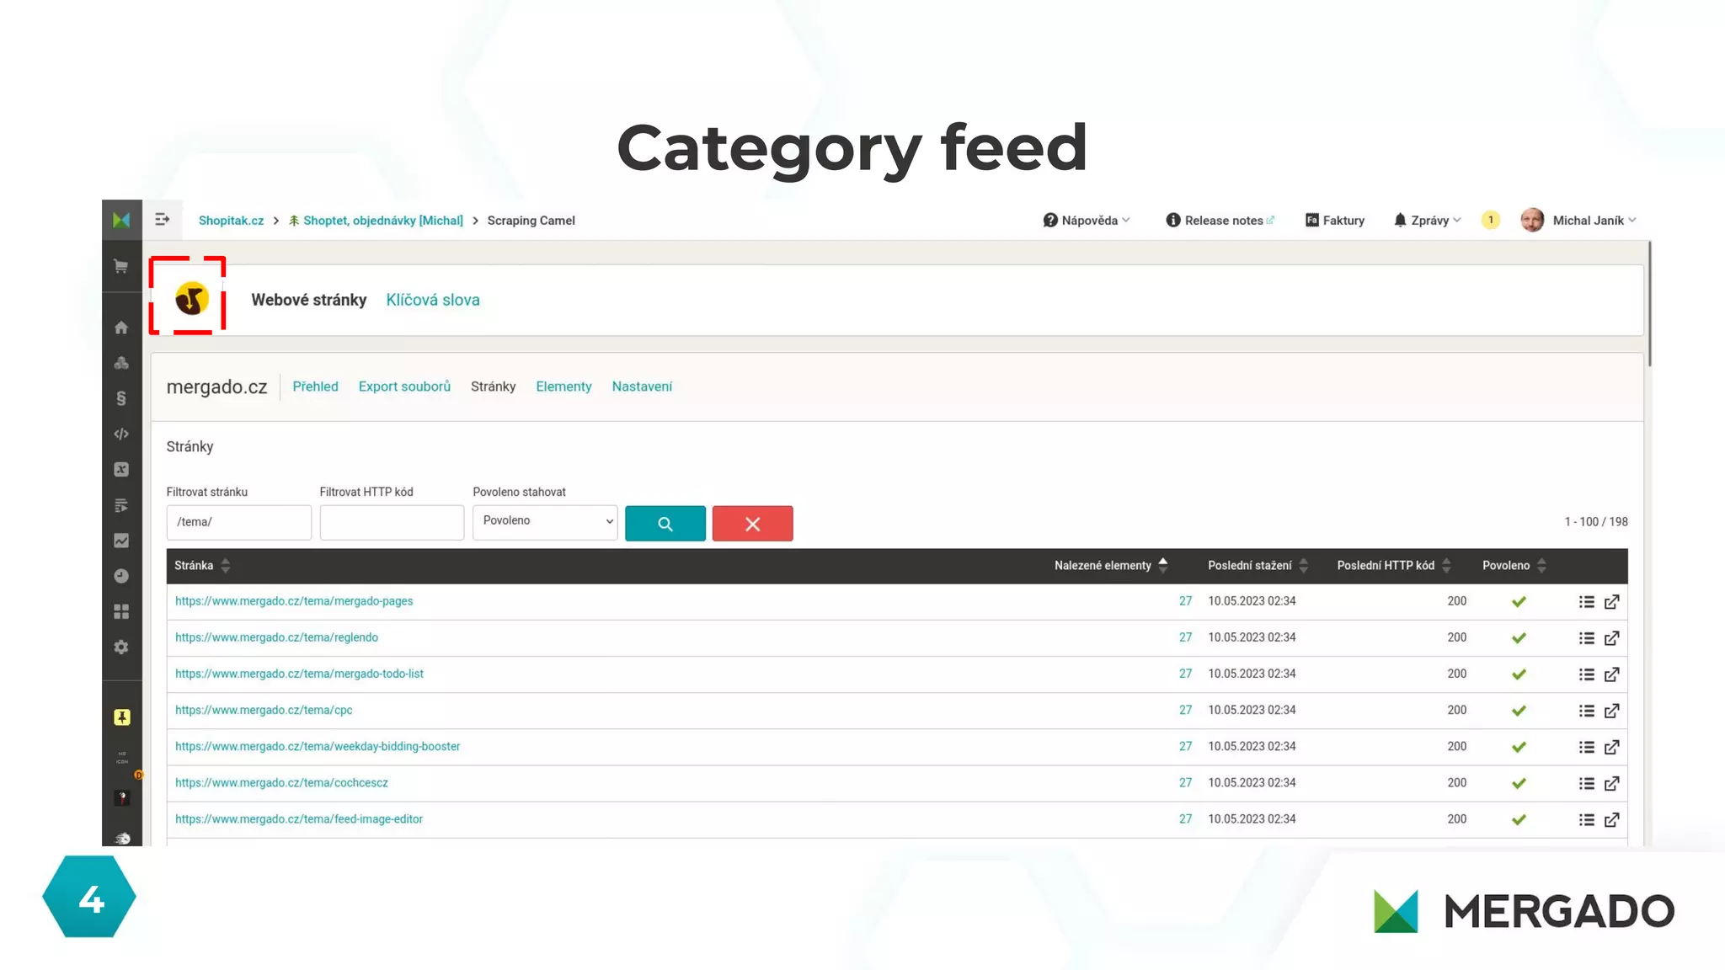The height and width of the screenshot is (970, 1725).
Task: Click the red clear filter button
Action: click(x=752, y=524)
